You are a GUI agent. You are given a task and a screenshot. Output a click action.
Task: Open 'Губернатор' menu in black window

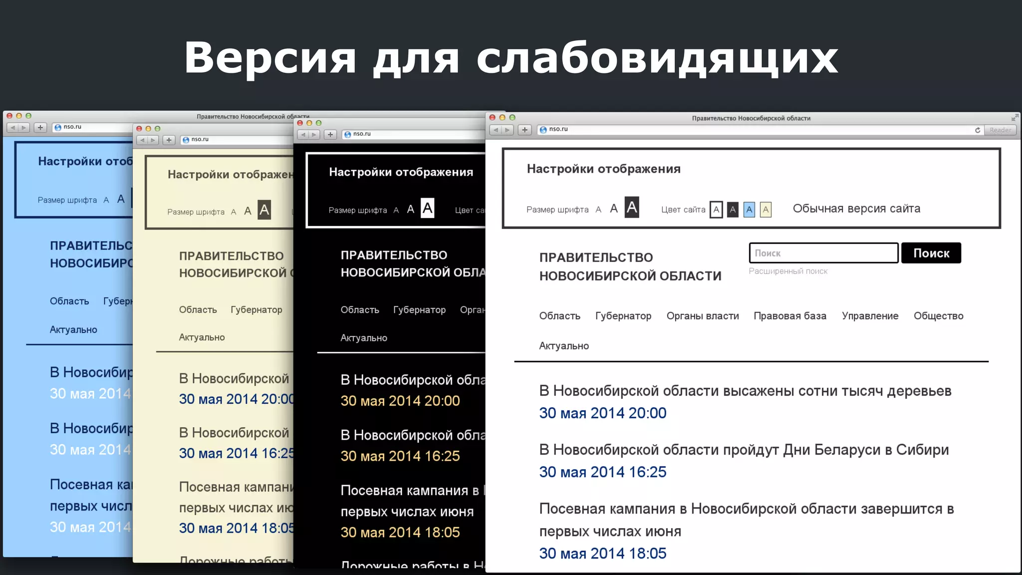420,310
